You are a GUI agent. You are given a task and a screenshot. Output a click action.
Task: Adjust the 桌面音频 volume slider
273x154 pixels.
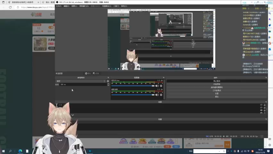[133, 95]
